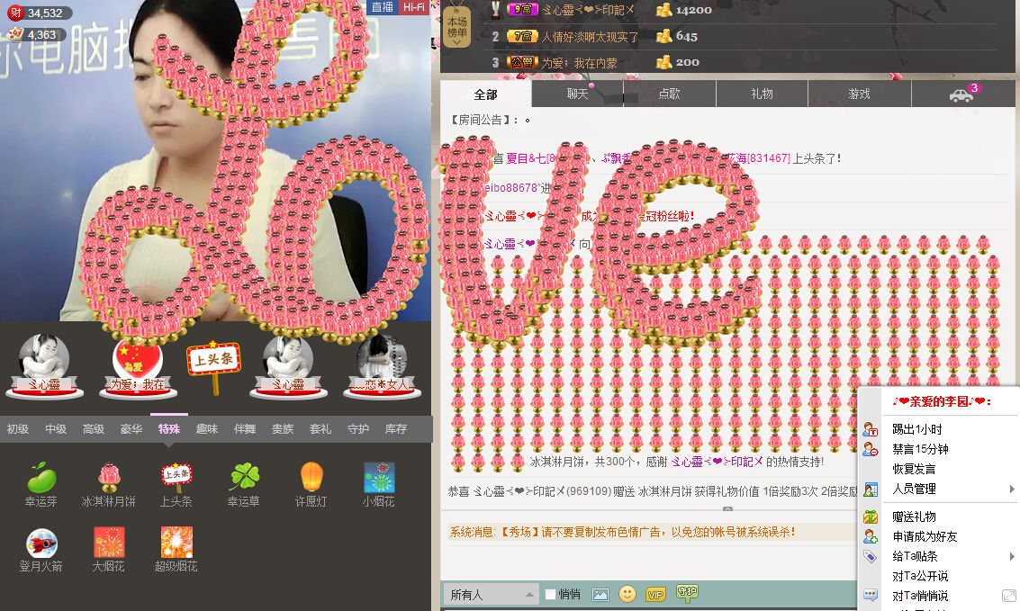Switch to 直播 live mode
The height and width of the screenshot is (611, 1020).
[382, 7]
